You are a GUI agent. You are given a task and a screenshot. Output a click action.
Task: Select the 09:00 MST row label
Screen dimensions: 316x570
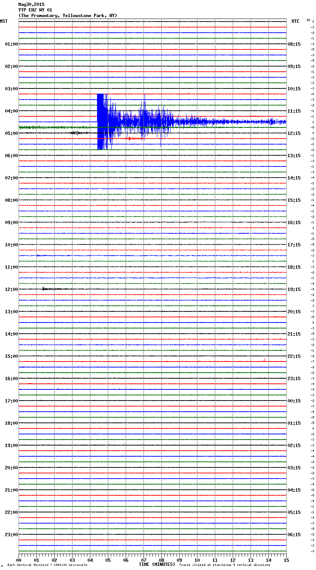tap(12, 223)
